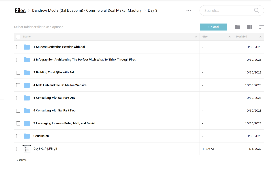Click folder icon for Building Trust Q&A

(x=27, y=72)
